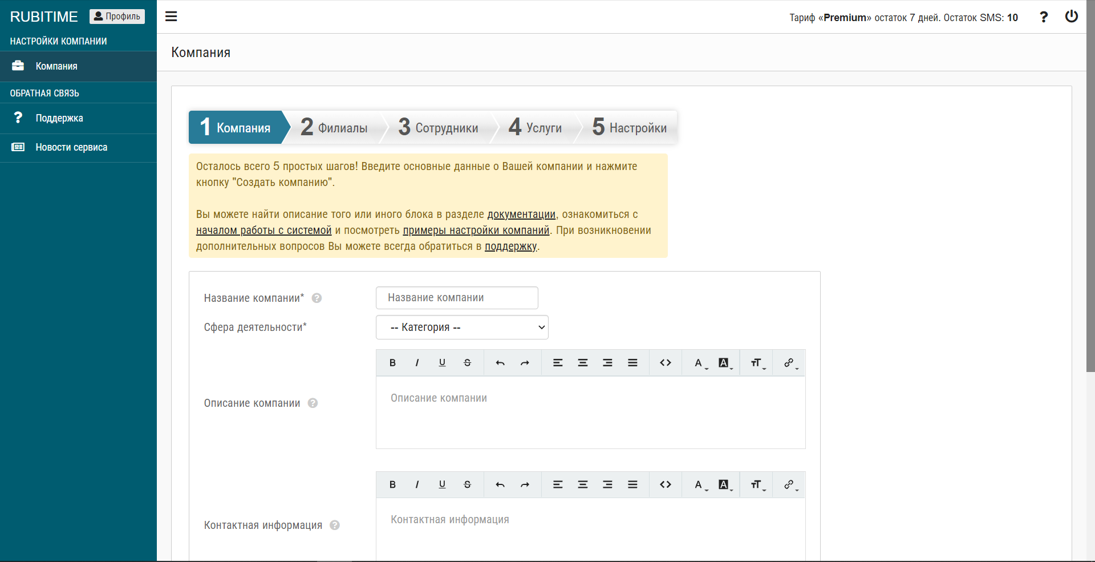Go to step 4 Услуги tab
Image resolution: width=1095 pixels, height=562 pixels.
coord(535,127)
